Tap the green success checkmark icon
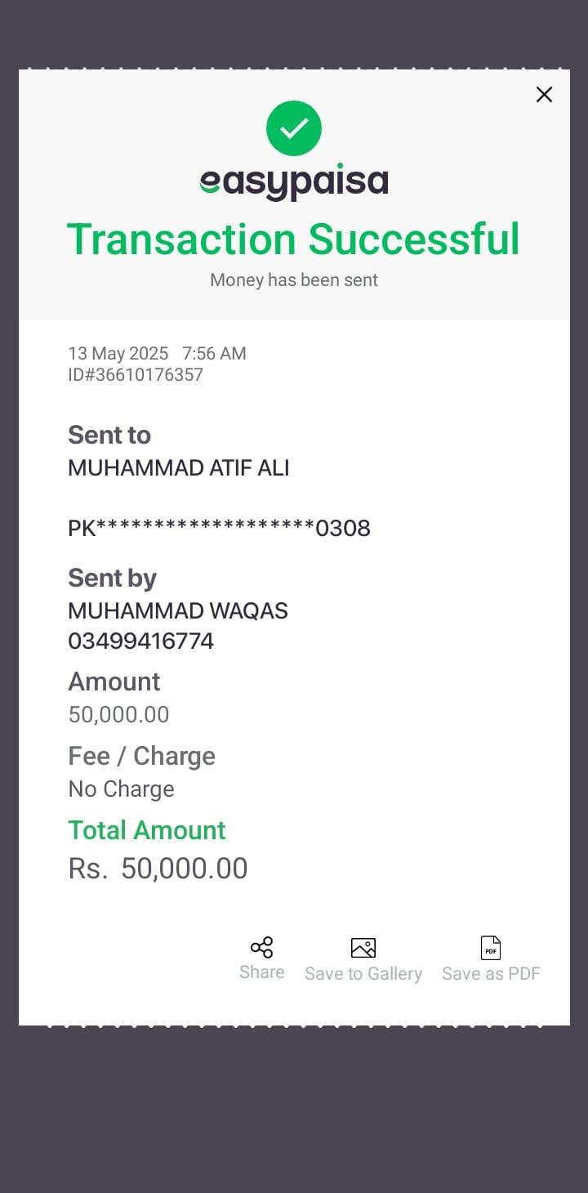Viewport: 588px width, 1193px height. 294,128
